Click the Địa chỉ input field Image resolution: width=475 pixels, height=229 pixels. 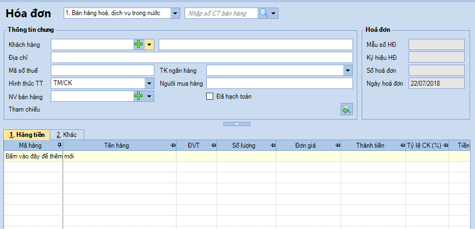click(x=202, y=58)
